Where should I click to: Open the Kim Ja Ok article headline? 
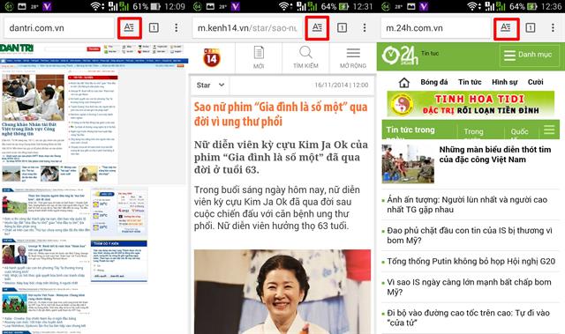281,114
